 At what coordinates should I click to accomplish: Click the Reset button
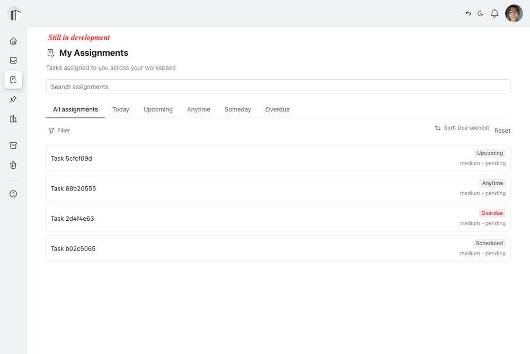(502, 131)
